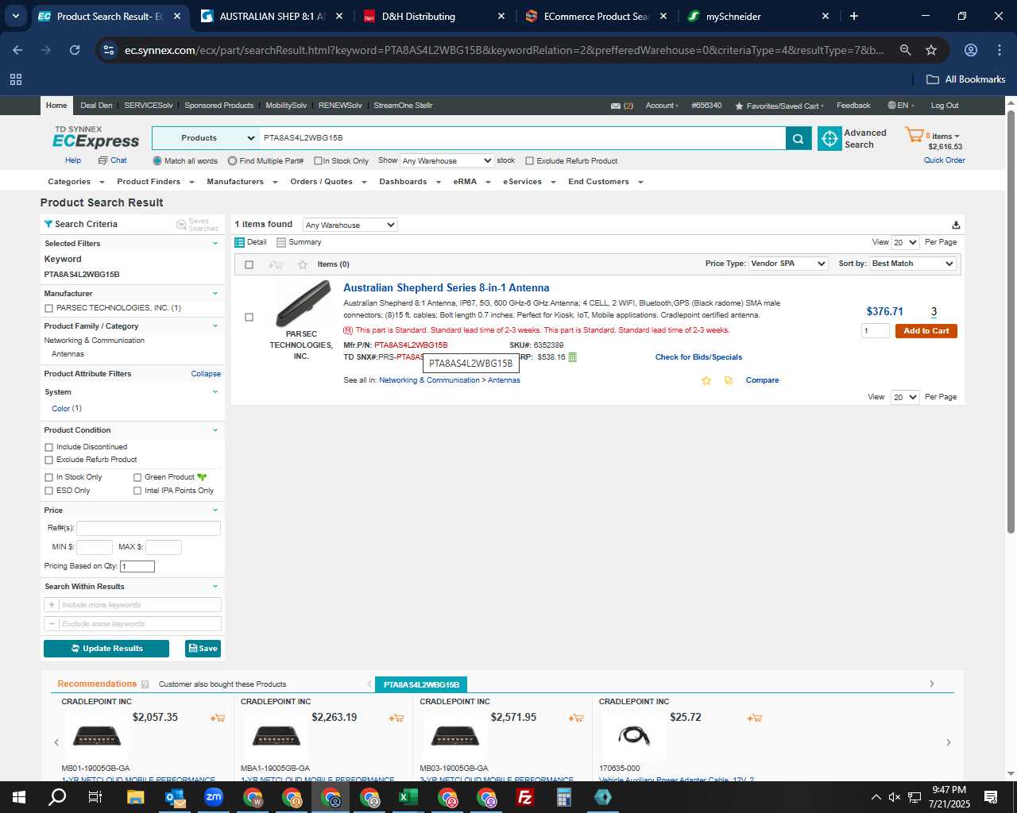Click the Chat icon link

(x=102, y=160)
